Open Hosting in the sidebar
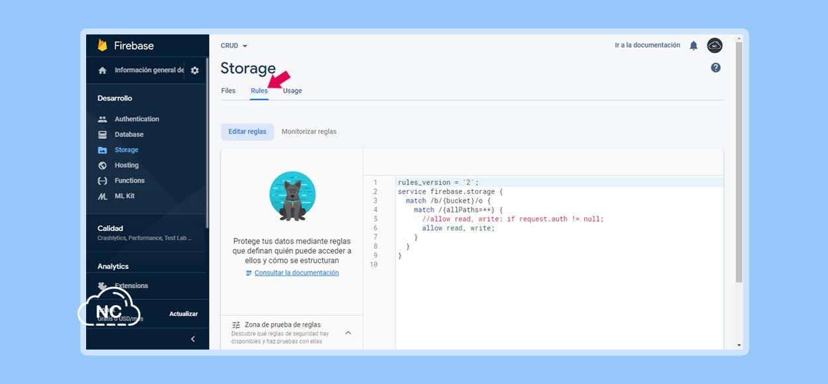Screen dimensions: 828x384 coord(127,165)
